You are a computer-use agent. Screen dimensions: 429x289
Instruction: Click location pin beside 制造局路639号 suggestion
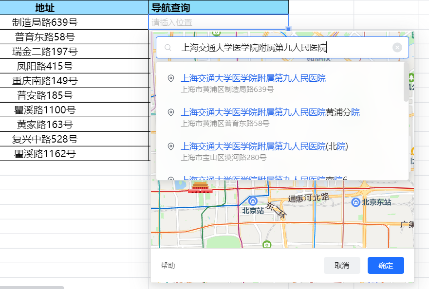[x=171, y=78]
